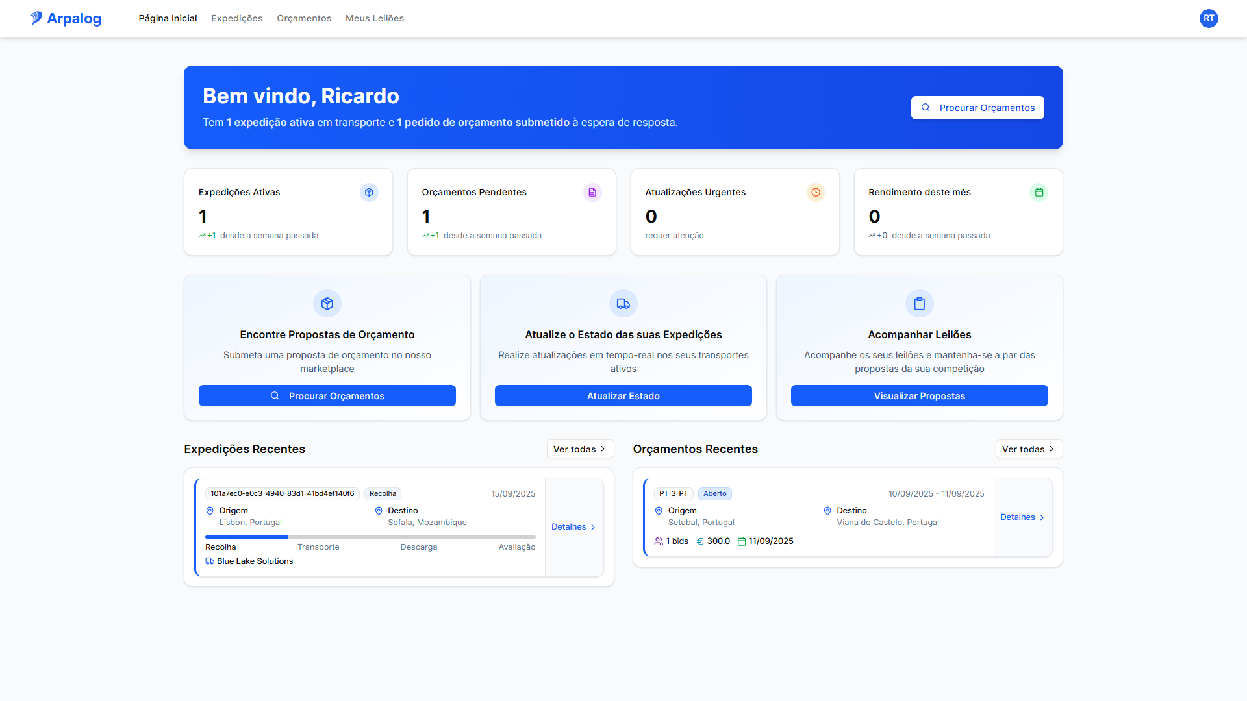Click the Arpalog logo icon
Viewport: 1247px width, 701px height.
(x=36, y=18)
